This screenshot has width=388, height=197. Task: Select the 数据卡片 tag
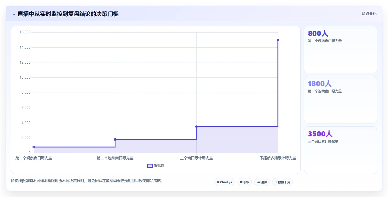tap(283, 182)
